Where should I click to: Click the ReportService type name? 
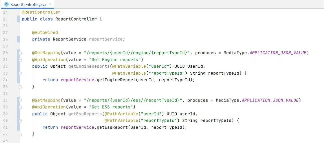click(70, 39)
